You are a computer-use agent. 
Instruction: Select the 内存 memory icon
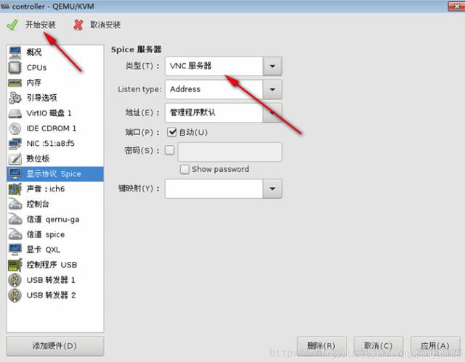(15, 83)
